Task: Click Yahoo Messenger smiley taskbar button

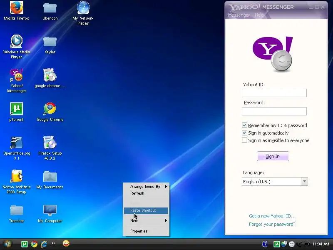Action: point(66,243)
